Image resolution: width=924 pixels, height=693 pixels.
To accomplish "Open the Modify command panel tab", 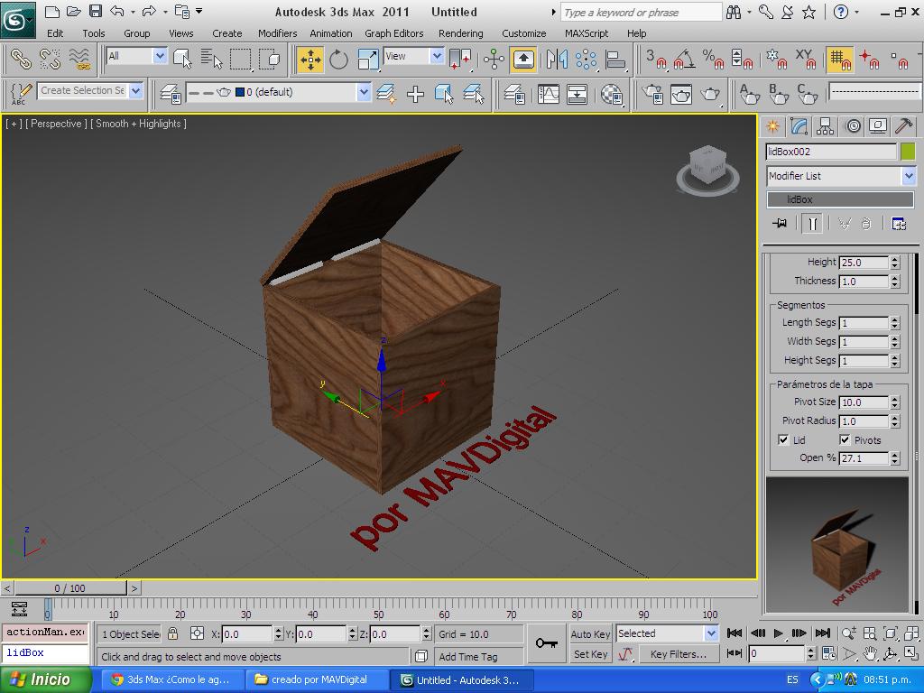I will (x=799, y=126).
